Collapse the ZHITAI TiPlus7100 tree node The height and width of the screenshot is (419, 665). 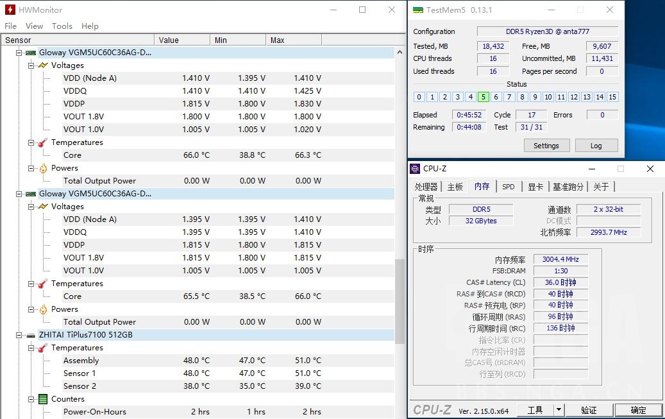click(19, 334)
